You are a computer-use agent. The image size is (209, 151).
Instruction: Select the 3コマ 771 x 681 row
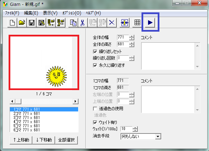(x=44, y=118)
